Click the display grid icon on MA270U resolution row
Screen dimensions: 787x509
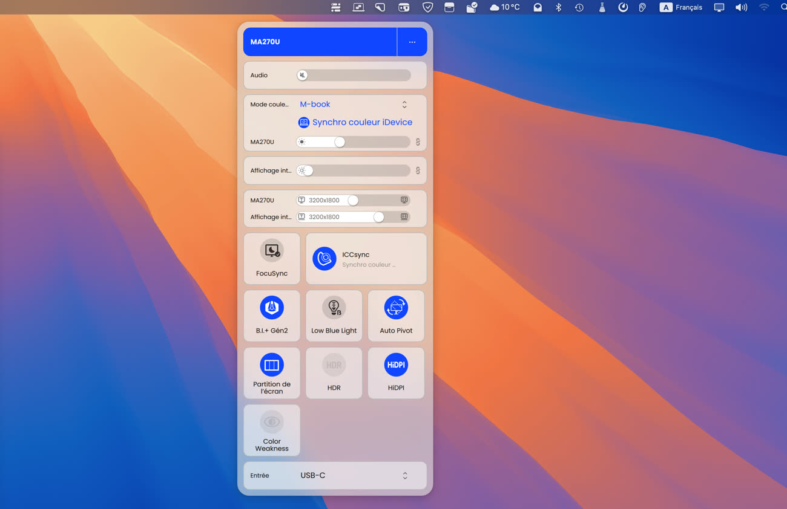[404, 200]
